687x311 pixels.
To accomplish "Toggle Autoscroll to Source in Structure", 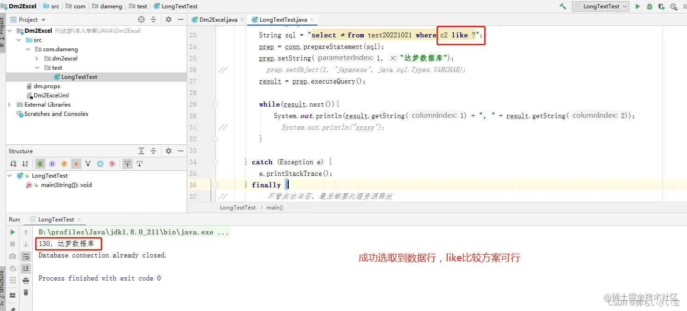I will (127, 163).
